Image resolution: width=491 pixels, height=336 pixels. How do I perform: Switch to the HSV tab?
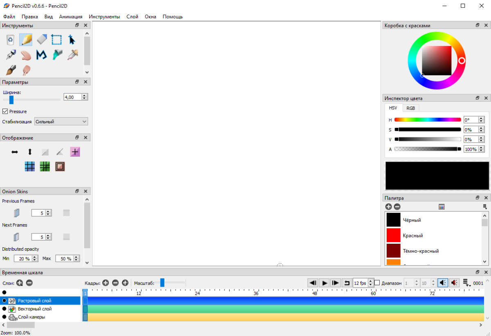pos(393,108)
